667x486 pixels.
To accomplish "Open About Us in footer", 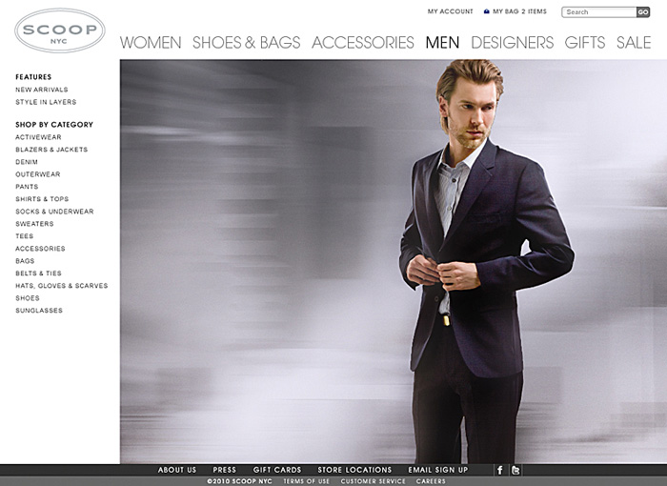I will pos(177,470).
